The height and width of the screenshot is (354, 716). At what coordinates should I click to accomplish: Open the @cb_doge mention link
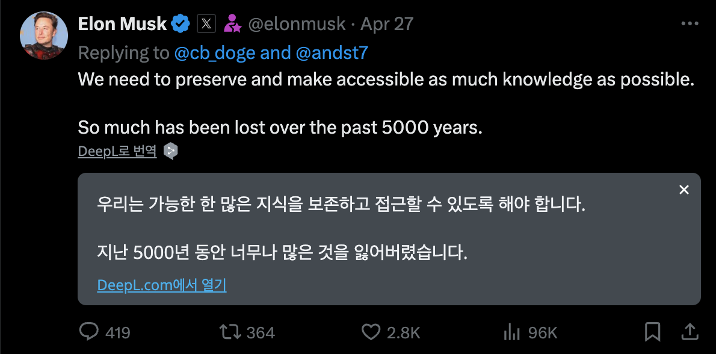[215, 53]
